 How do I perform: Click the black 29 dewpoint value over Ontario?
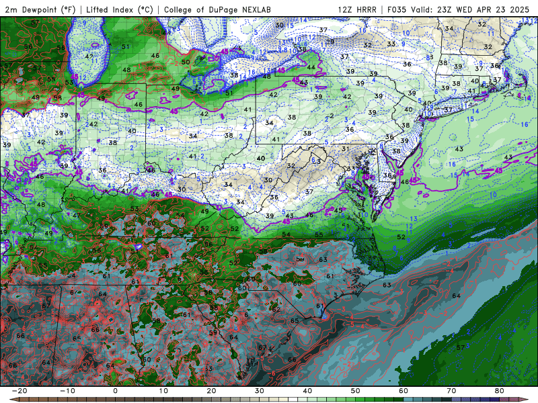click(x=330, y=42)
